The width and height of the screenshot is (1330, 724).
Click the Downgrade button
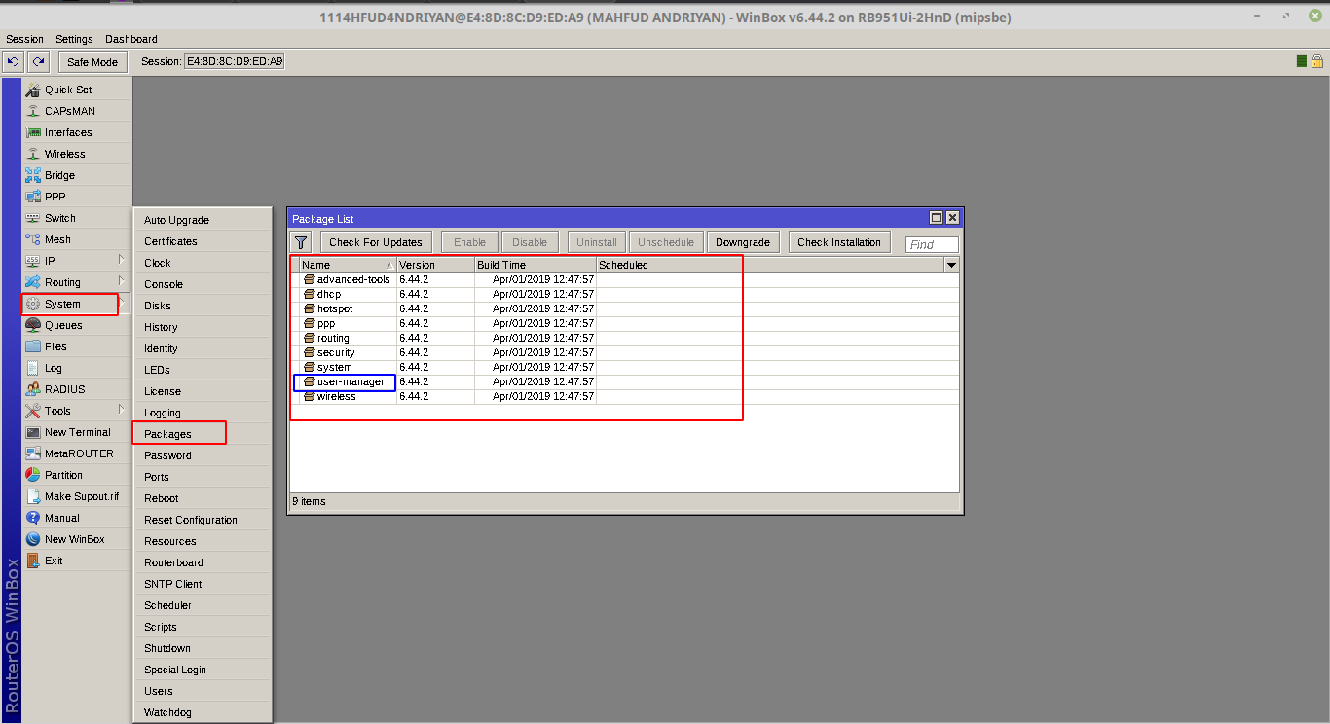pyautogui.click(x=743, y=242)
